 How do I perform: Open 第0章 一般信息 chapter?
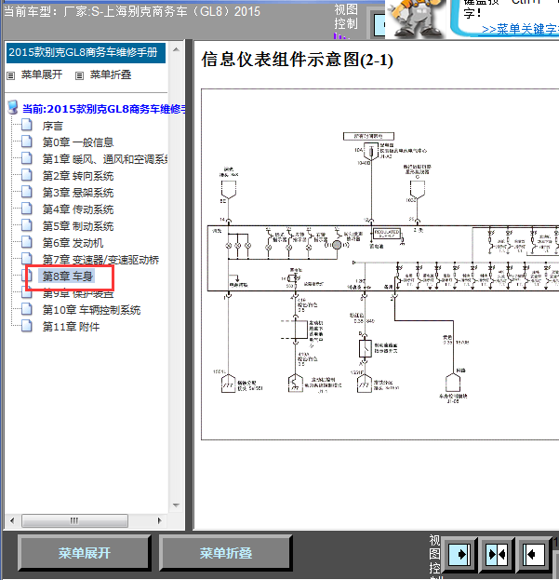tap(78, 142)
